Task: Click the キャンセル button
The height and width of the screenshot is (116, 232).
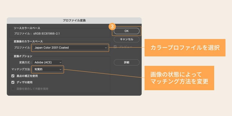Action: click(127, 39)
